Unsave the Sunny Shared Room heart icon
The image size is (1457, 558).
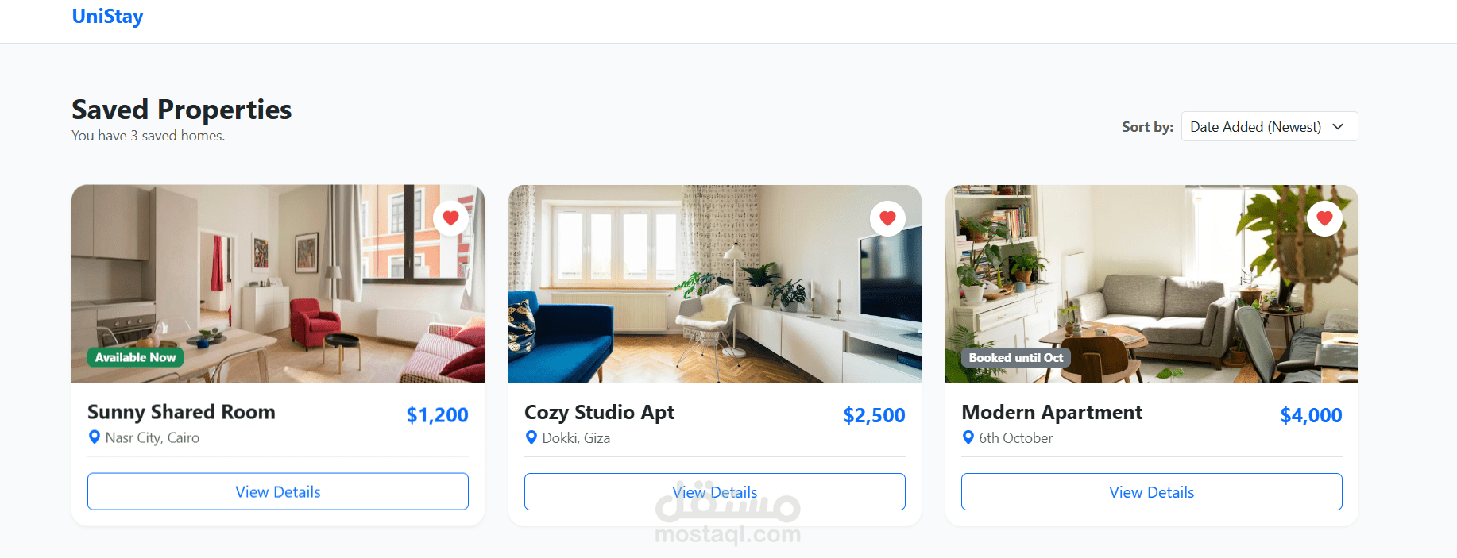coord(450,217)
